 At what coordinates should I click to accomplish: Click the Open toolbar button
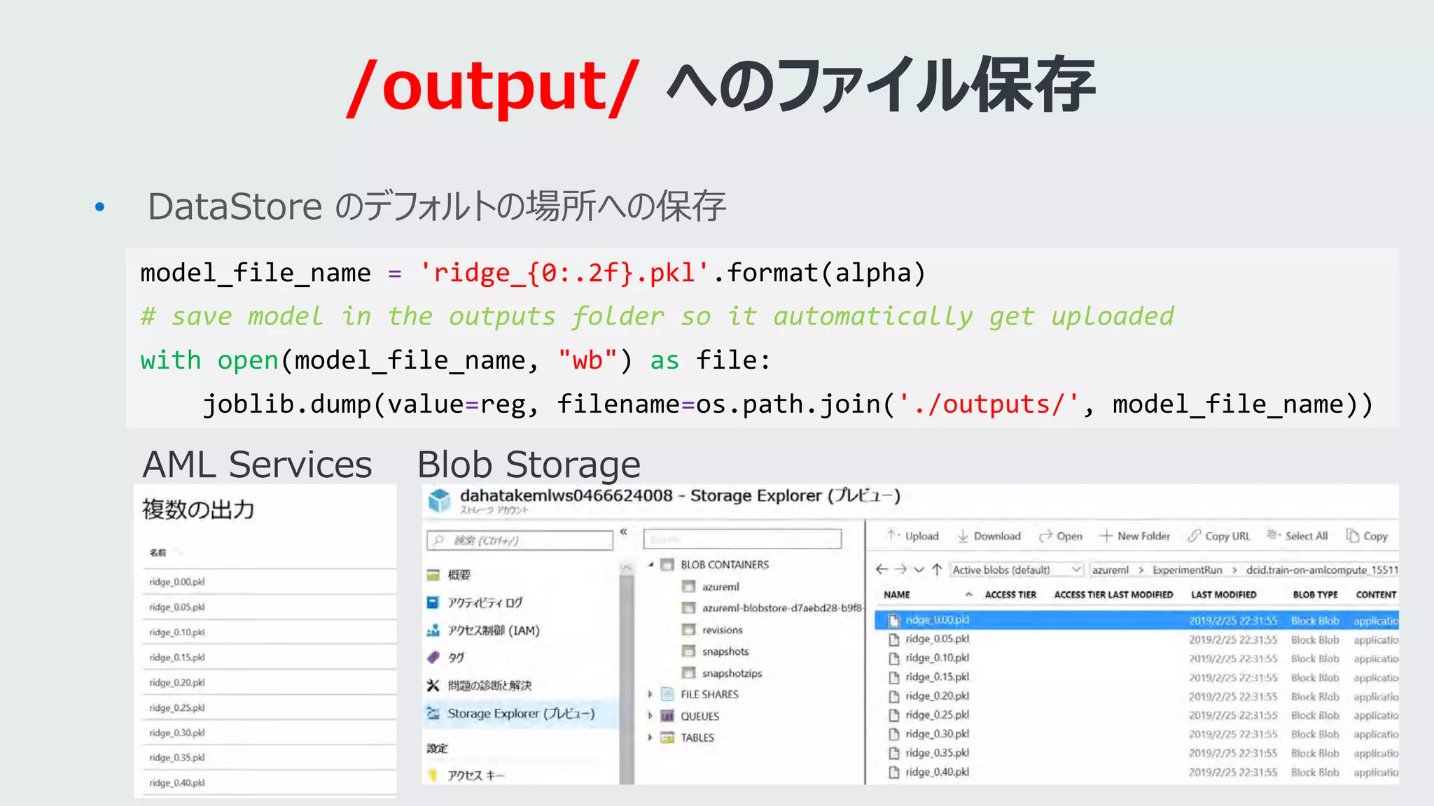1061,536
